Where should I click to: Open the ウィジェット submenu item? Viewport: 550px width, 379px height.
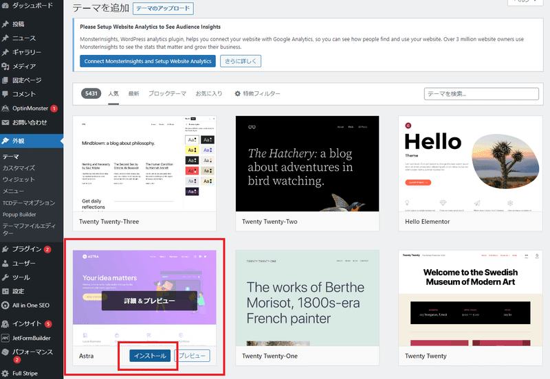[19, 179]
